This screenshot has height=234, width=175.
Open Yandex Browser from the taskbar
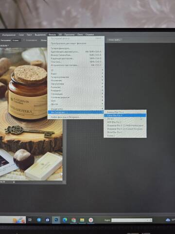click(x=91, y=220)
